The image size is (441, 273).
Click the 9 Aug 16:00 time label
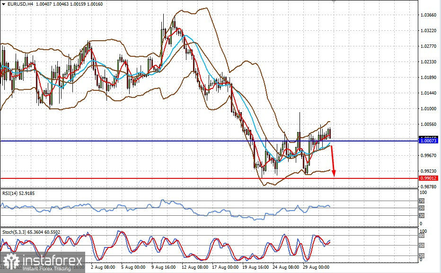click(x=163, y=267)
